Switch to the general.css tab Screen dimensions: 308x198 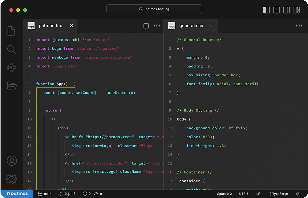pyautogui.click(x=191, y=26)
